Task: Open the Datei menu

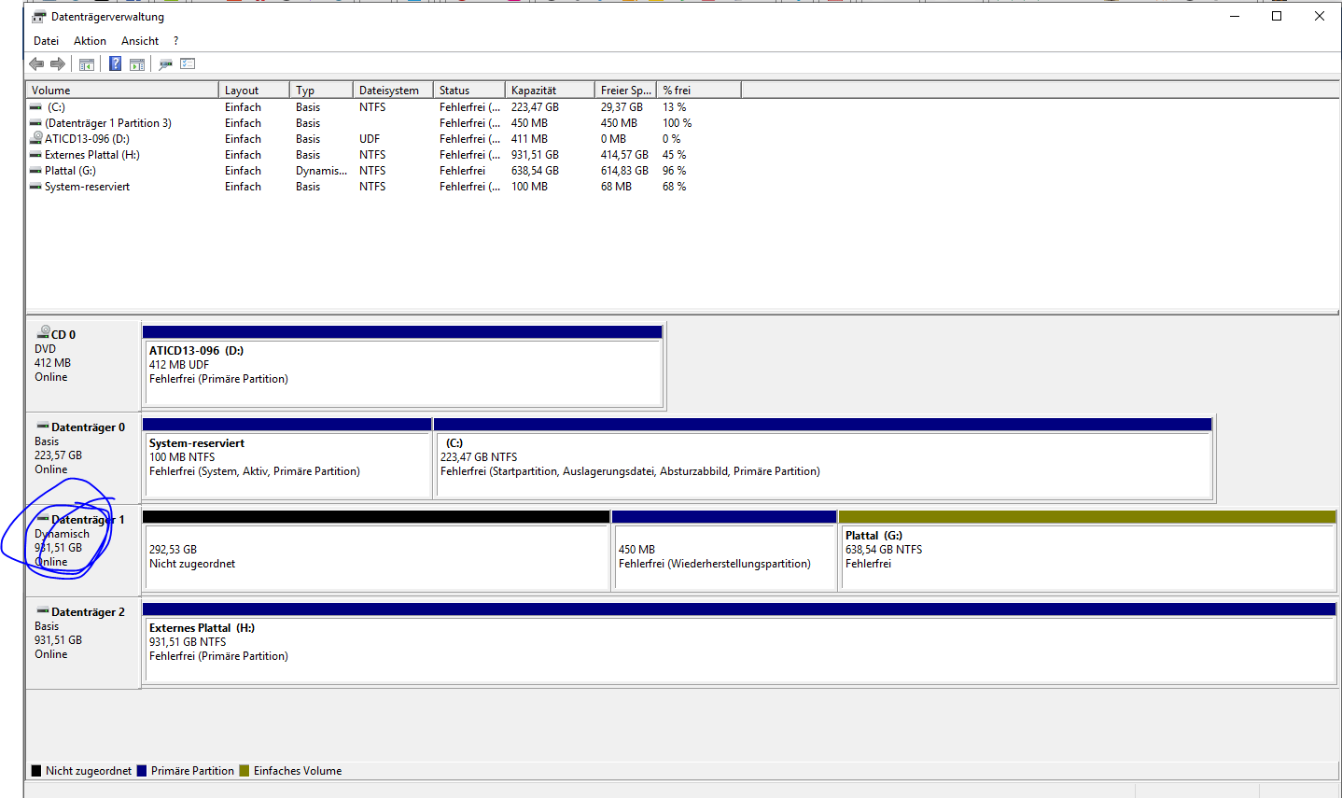Action: click(46, 41)
